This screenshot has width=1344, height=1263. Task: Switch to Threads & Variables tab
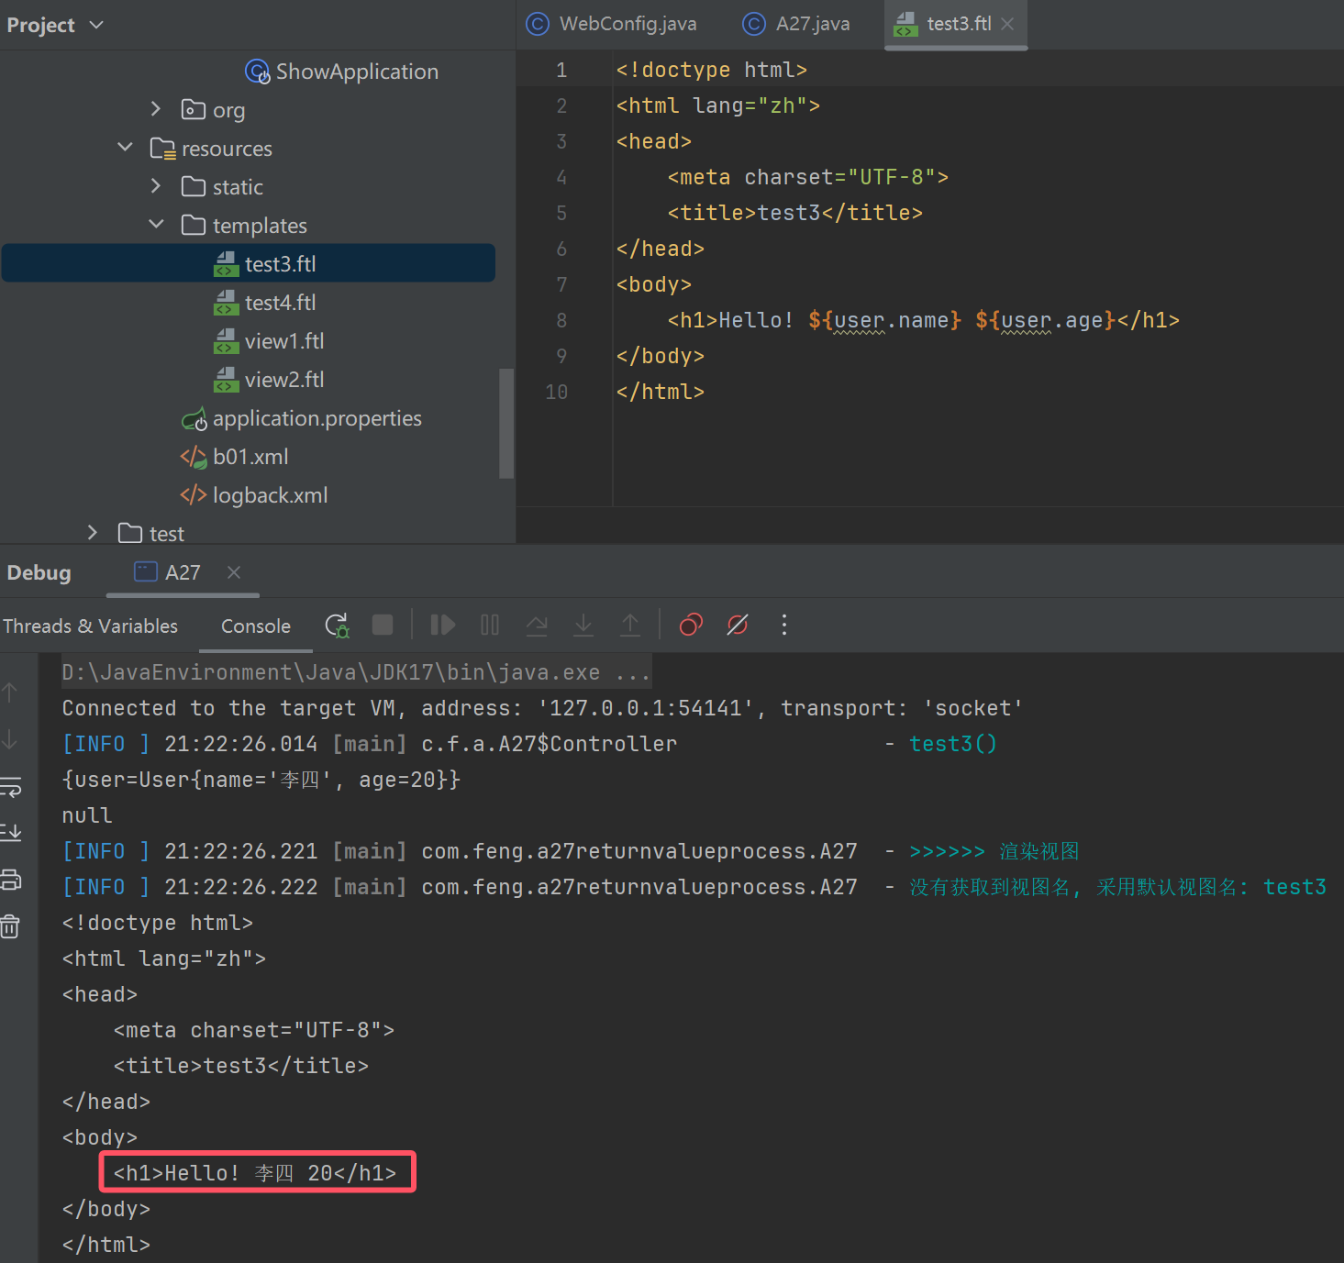[90, 626]
